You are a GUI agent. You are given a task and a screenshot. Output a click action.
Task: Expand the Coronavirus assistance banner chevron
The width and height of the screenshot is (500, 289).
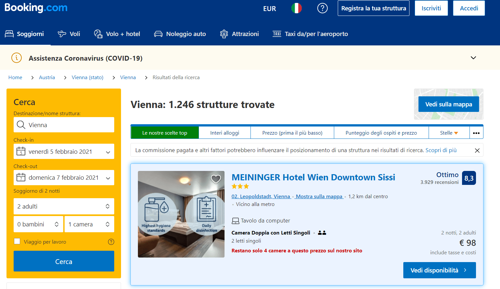pos(473,58)
